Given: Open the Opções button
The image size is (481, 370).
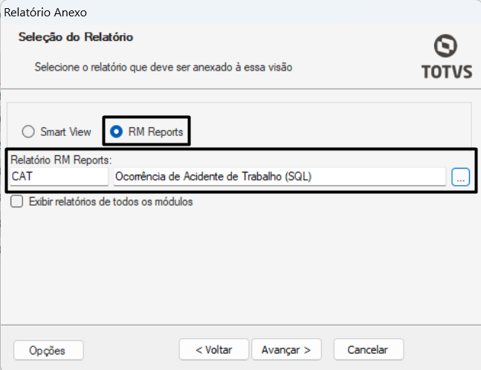Looking at the screenshot, I should click(48, 350).
